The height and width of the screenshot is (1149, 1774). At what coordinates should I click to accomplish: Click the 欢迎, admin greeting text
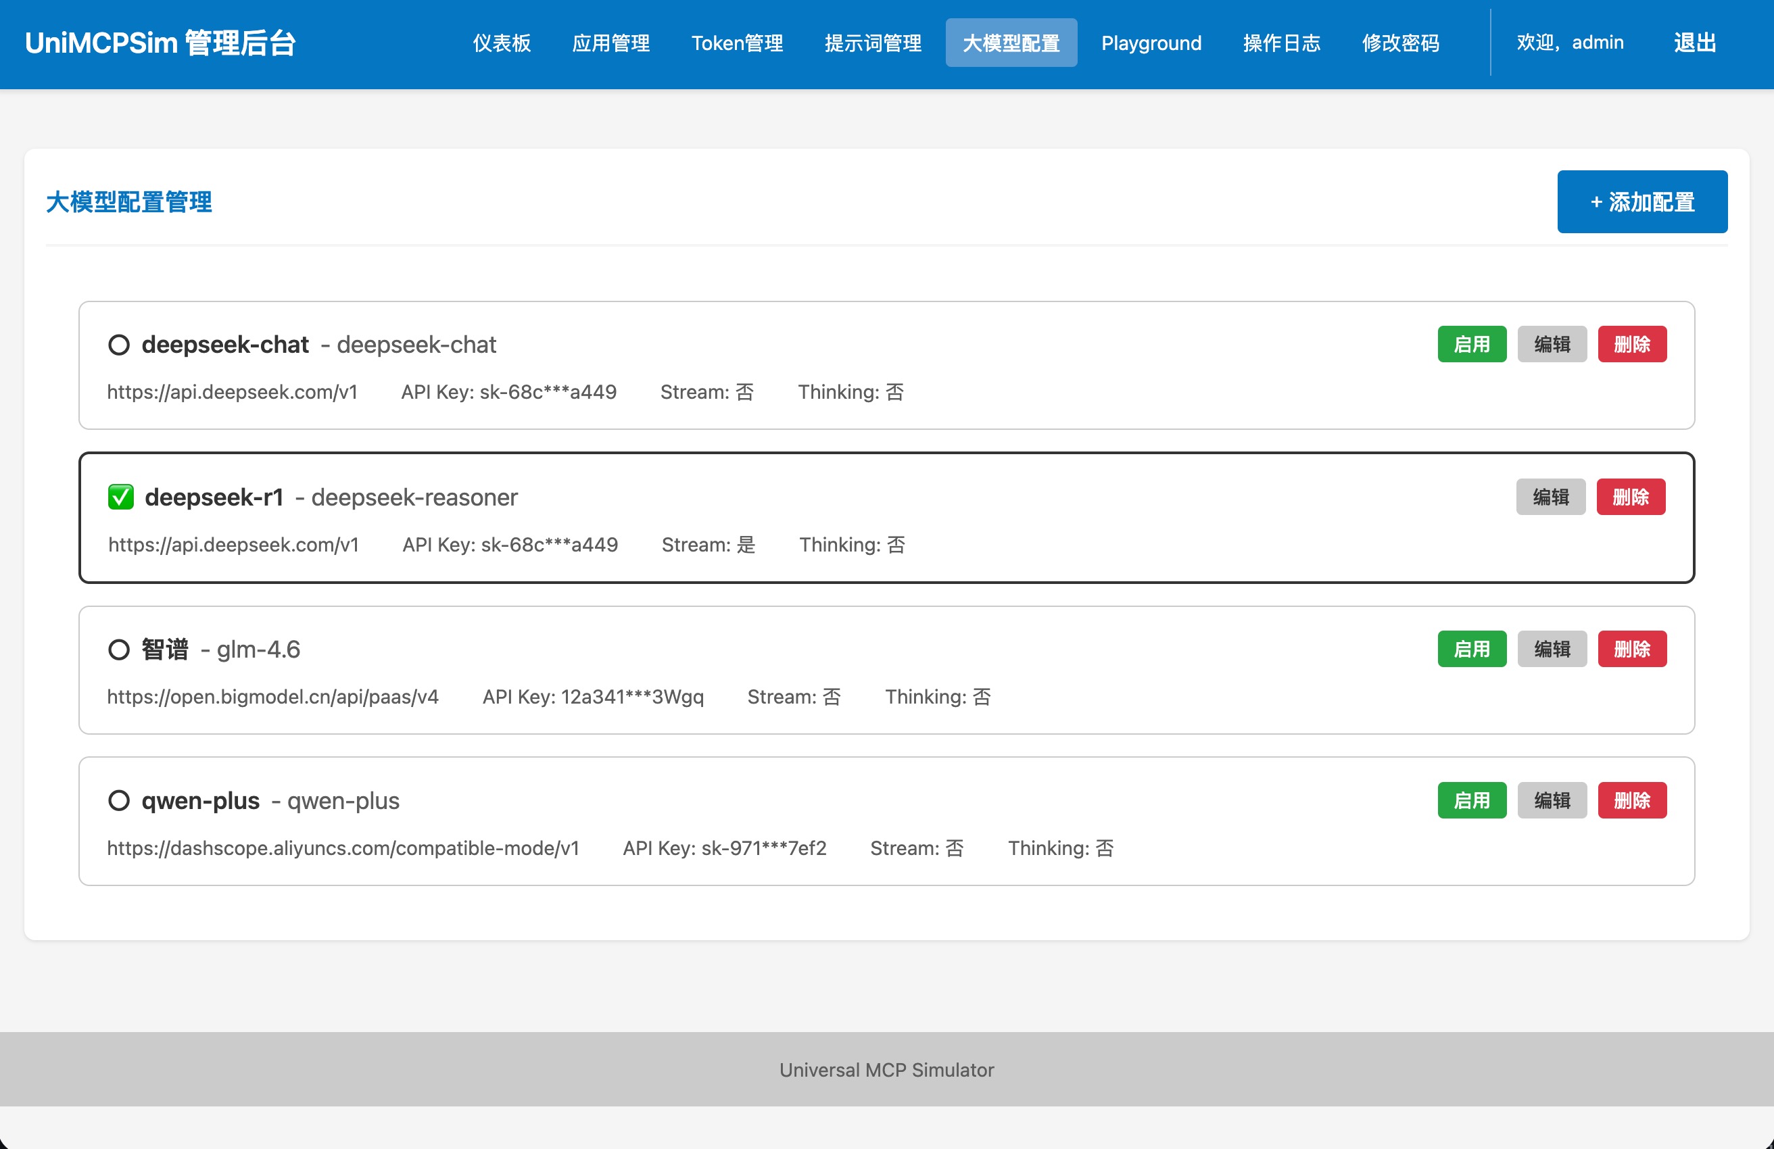1570,43
